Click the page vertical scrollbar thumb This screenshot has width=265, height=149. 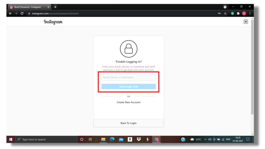(x=252, y=67)
